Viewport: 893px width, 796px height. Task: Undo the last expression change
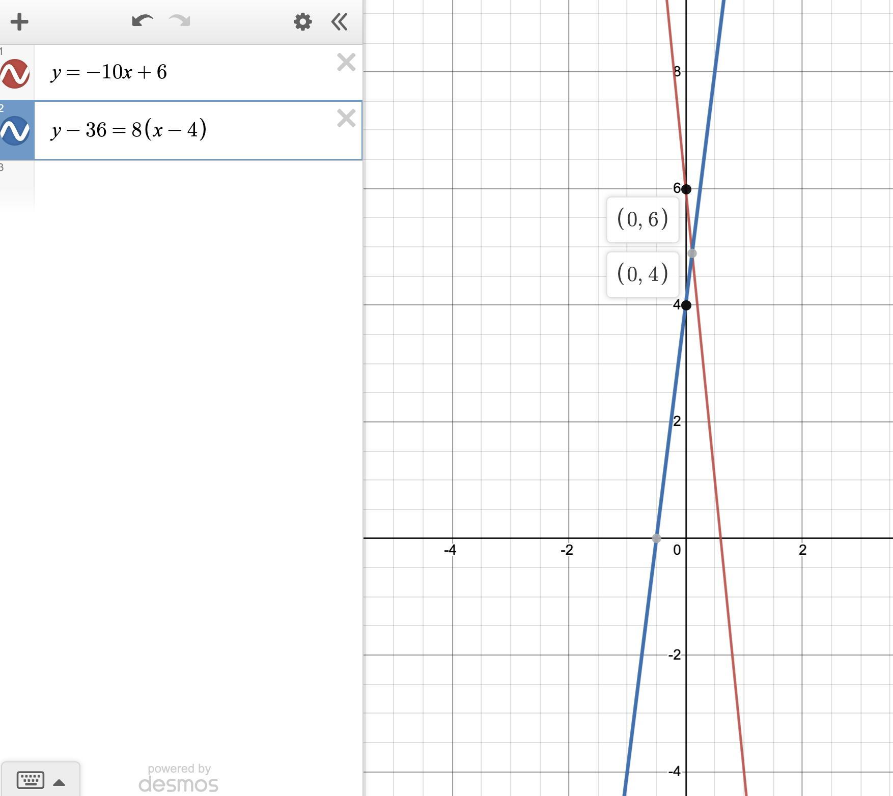point(143,21)
